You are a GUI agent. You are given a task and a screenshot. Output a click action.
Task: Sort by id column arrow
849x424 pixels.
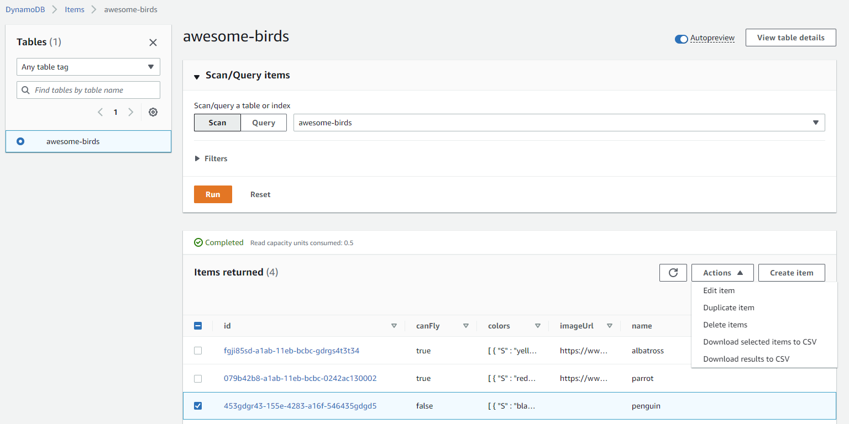(394, 326)
